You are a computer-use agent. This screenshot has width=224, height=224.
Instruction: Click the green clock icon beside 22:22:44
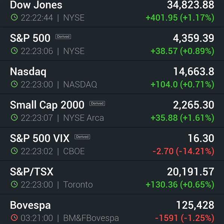[14, 18]
